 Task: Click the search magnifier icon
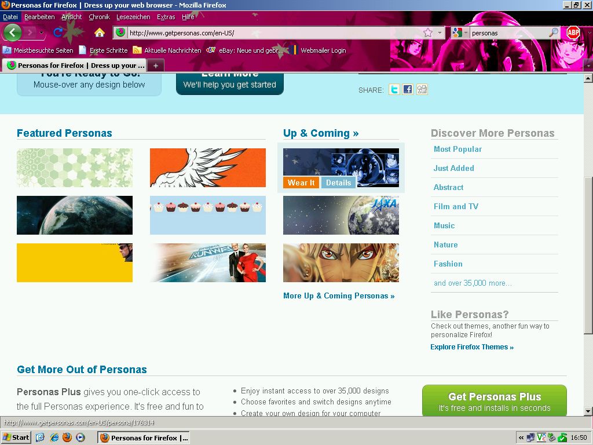pos(554,33)
